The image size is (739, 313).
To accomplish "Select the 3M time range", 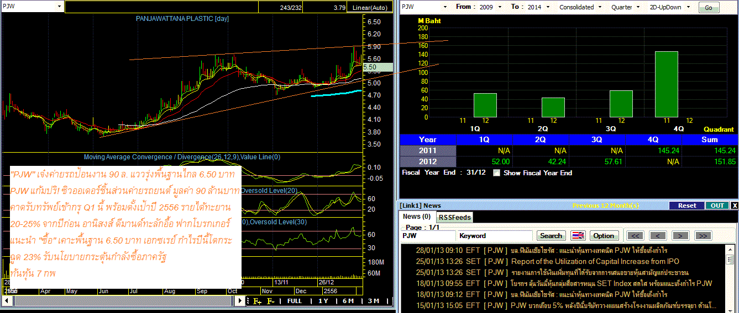I will coord(374,301).
